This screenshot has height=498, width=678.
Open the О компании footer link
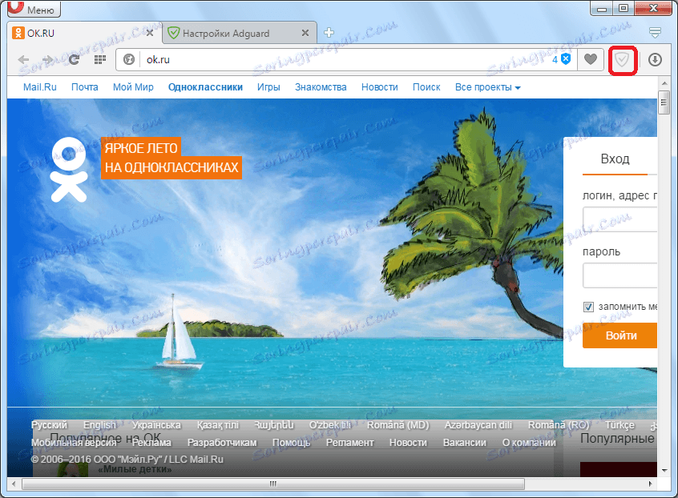pos(529,443)
